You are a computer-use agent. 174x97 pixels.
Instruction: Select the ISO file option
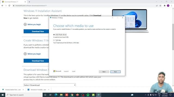coord(54,40)
